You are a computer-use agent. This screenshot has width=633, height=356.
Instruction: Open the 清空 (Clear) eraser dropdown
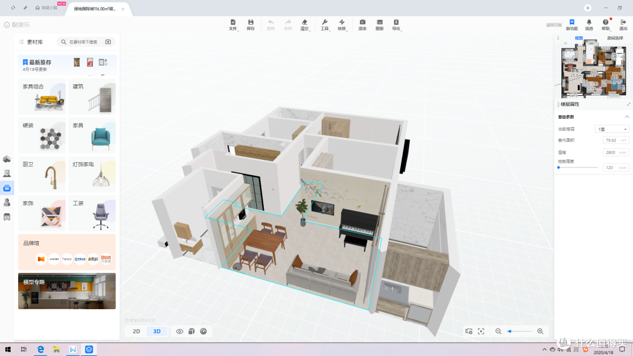pos(305,25)
